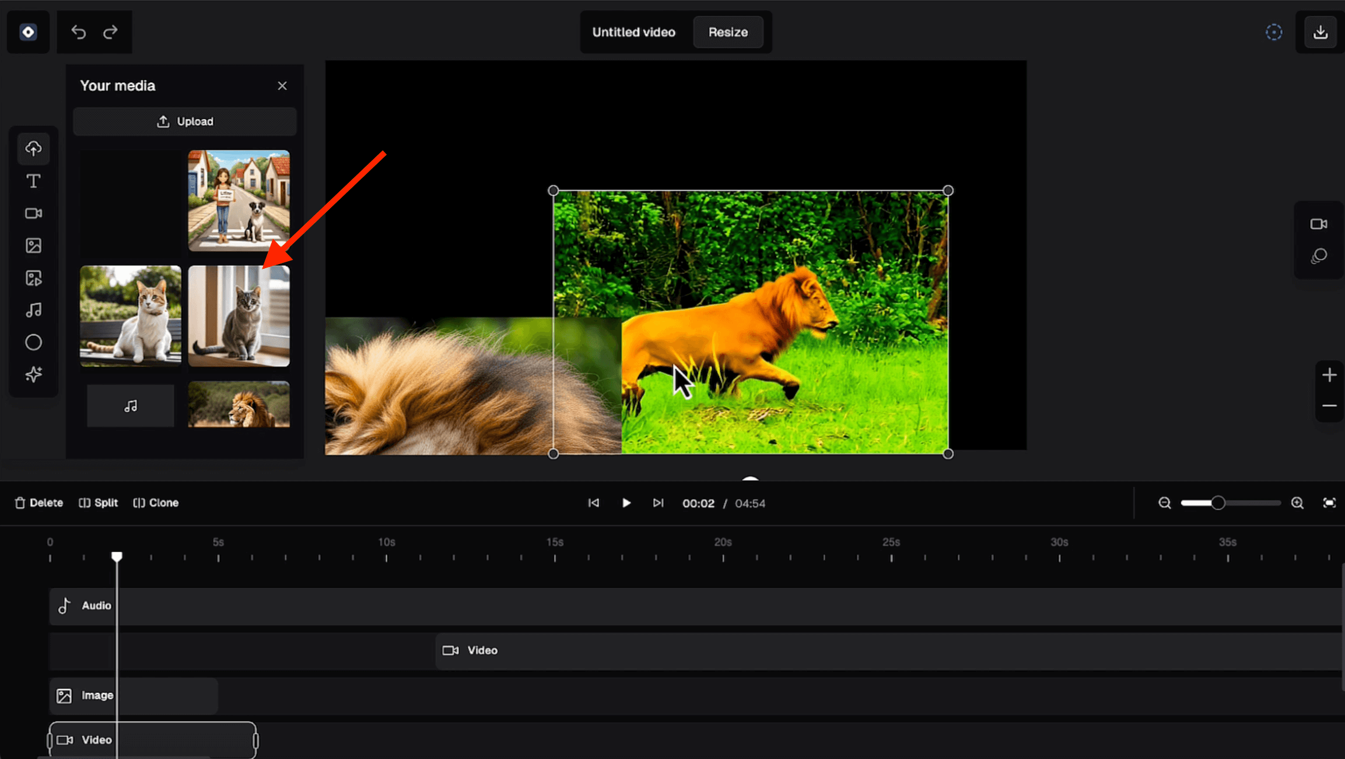The height and width of the screenshot is (759, 1345).
Task: Click the timeline zoom slider handle
Action: pos(1217,503)
